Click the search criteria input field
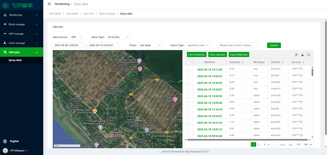327x155 pixels. click(x=238, y=45)
